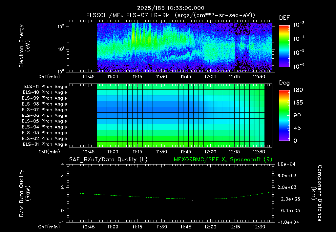Select the ELS-07 Pitch Angle row label

[44, 109]
